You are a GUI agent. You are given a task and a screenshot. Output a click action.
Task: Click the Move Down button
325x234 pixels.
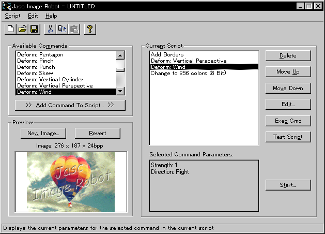click(x=288, y=88)
